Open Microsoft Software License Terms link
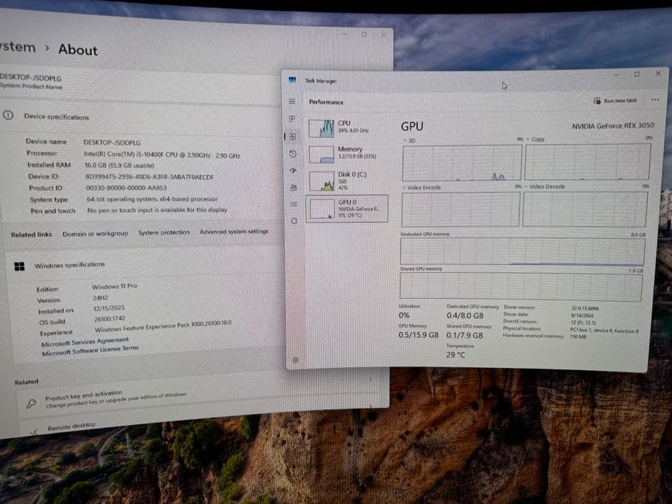Viewport: 672px width, 504px height. click(90, 350)
